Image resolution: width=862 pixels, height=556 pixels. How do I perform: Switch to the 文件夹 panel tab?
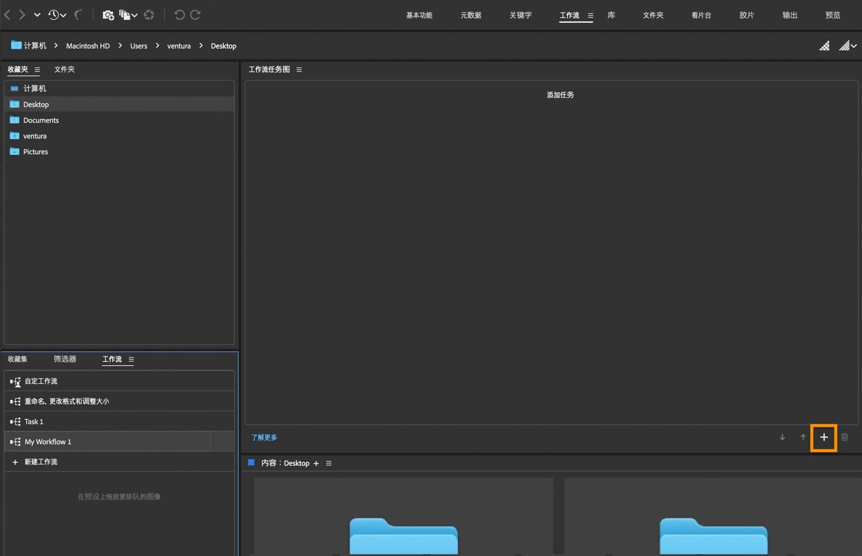point(65,69)
